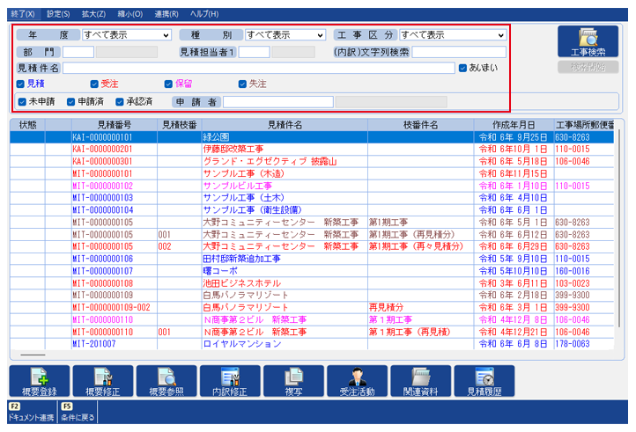Click the 見積番号 column header
The height and width of the screenshot is (432, 636).
point(114,125)
